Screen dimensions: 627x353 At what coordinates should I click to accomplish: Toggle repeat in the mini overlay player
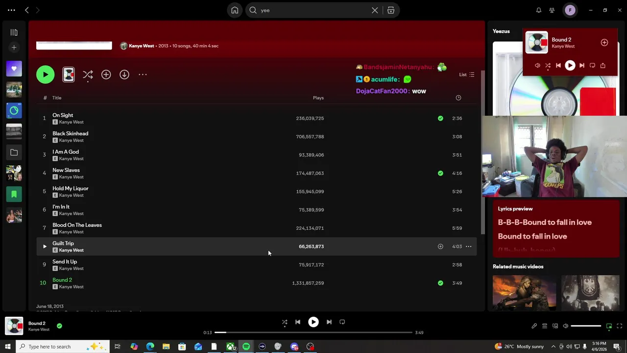(x=592, y=66)
